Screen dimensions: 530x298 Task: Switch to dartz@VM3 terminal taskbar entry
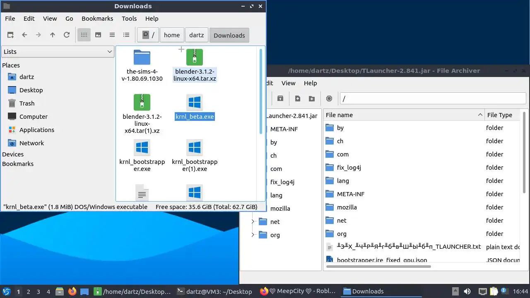214,291
